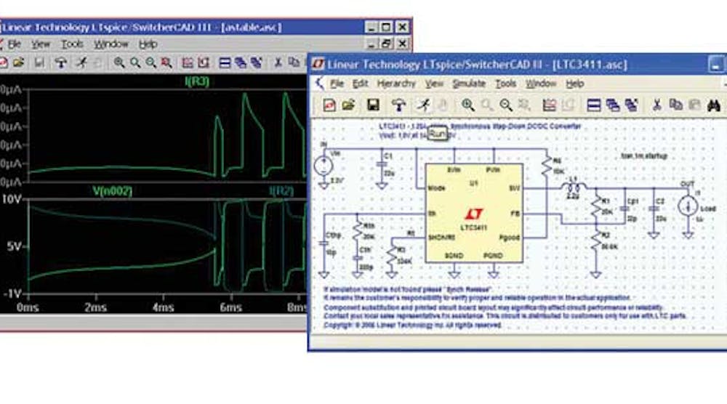Screen dimensions: 727x404
Task: Click Save floppy icon in LTC3411 window
Action: [373, 105]
